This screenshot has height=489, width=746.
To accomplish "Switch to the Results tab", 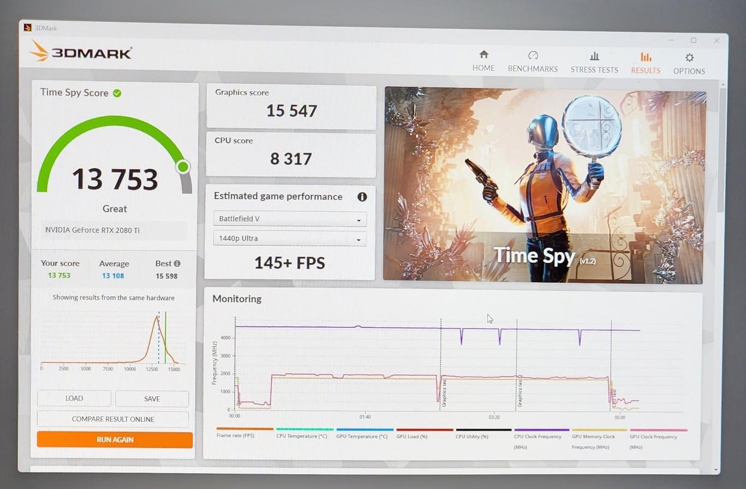I will pos(646,63).
